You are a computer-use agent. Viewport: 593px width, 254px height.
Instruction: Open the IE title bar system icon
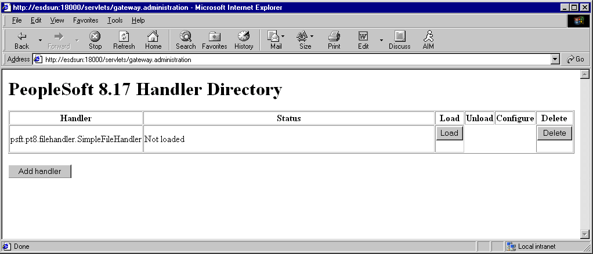[x=6, y=7]
